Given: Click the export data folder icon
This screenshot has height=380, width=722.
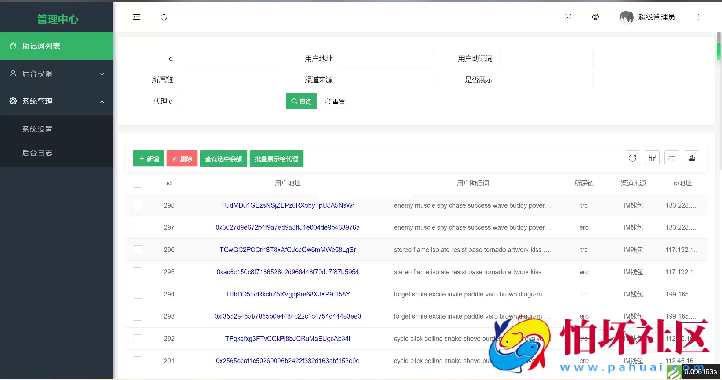Looking at the screenshot, I should pos(692,158).
